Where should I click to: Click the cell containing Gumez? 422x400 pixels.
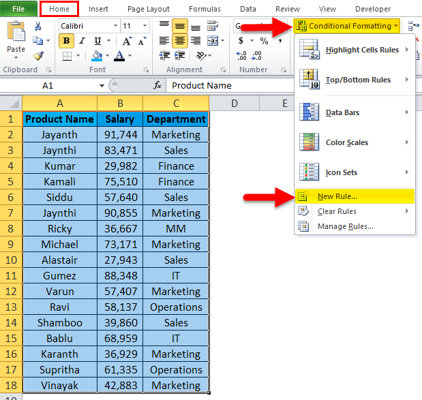click(59, 276)
